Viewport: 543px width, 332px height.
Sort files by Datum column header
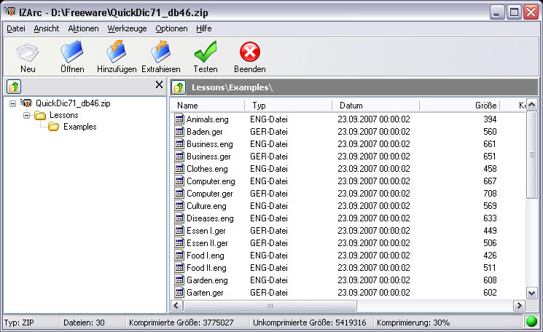(x=375, y=106)
